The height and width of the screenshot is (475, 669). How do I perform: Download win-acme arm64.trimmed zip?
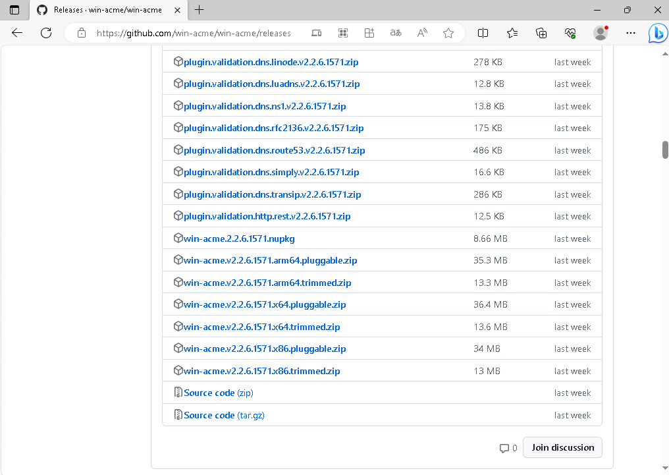coord(267,283)
